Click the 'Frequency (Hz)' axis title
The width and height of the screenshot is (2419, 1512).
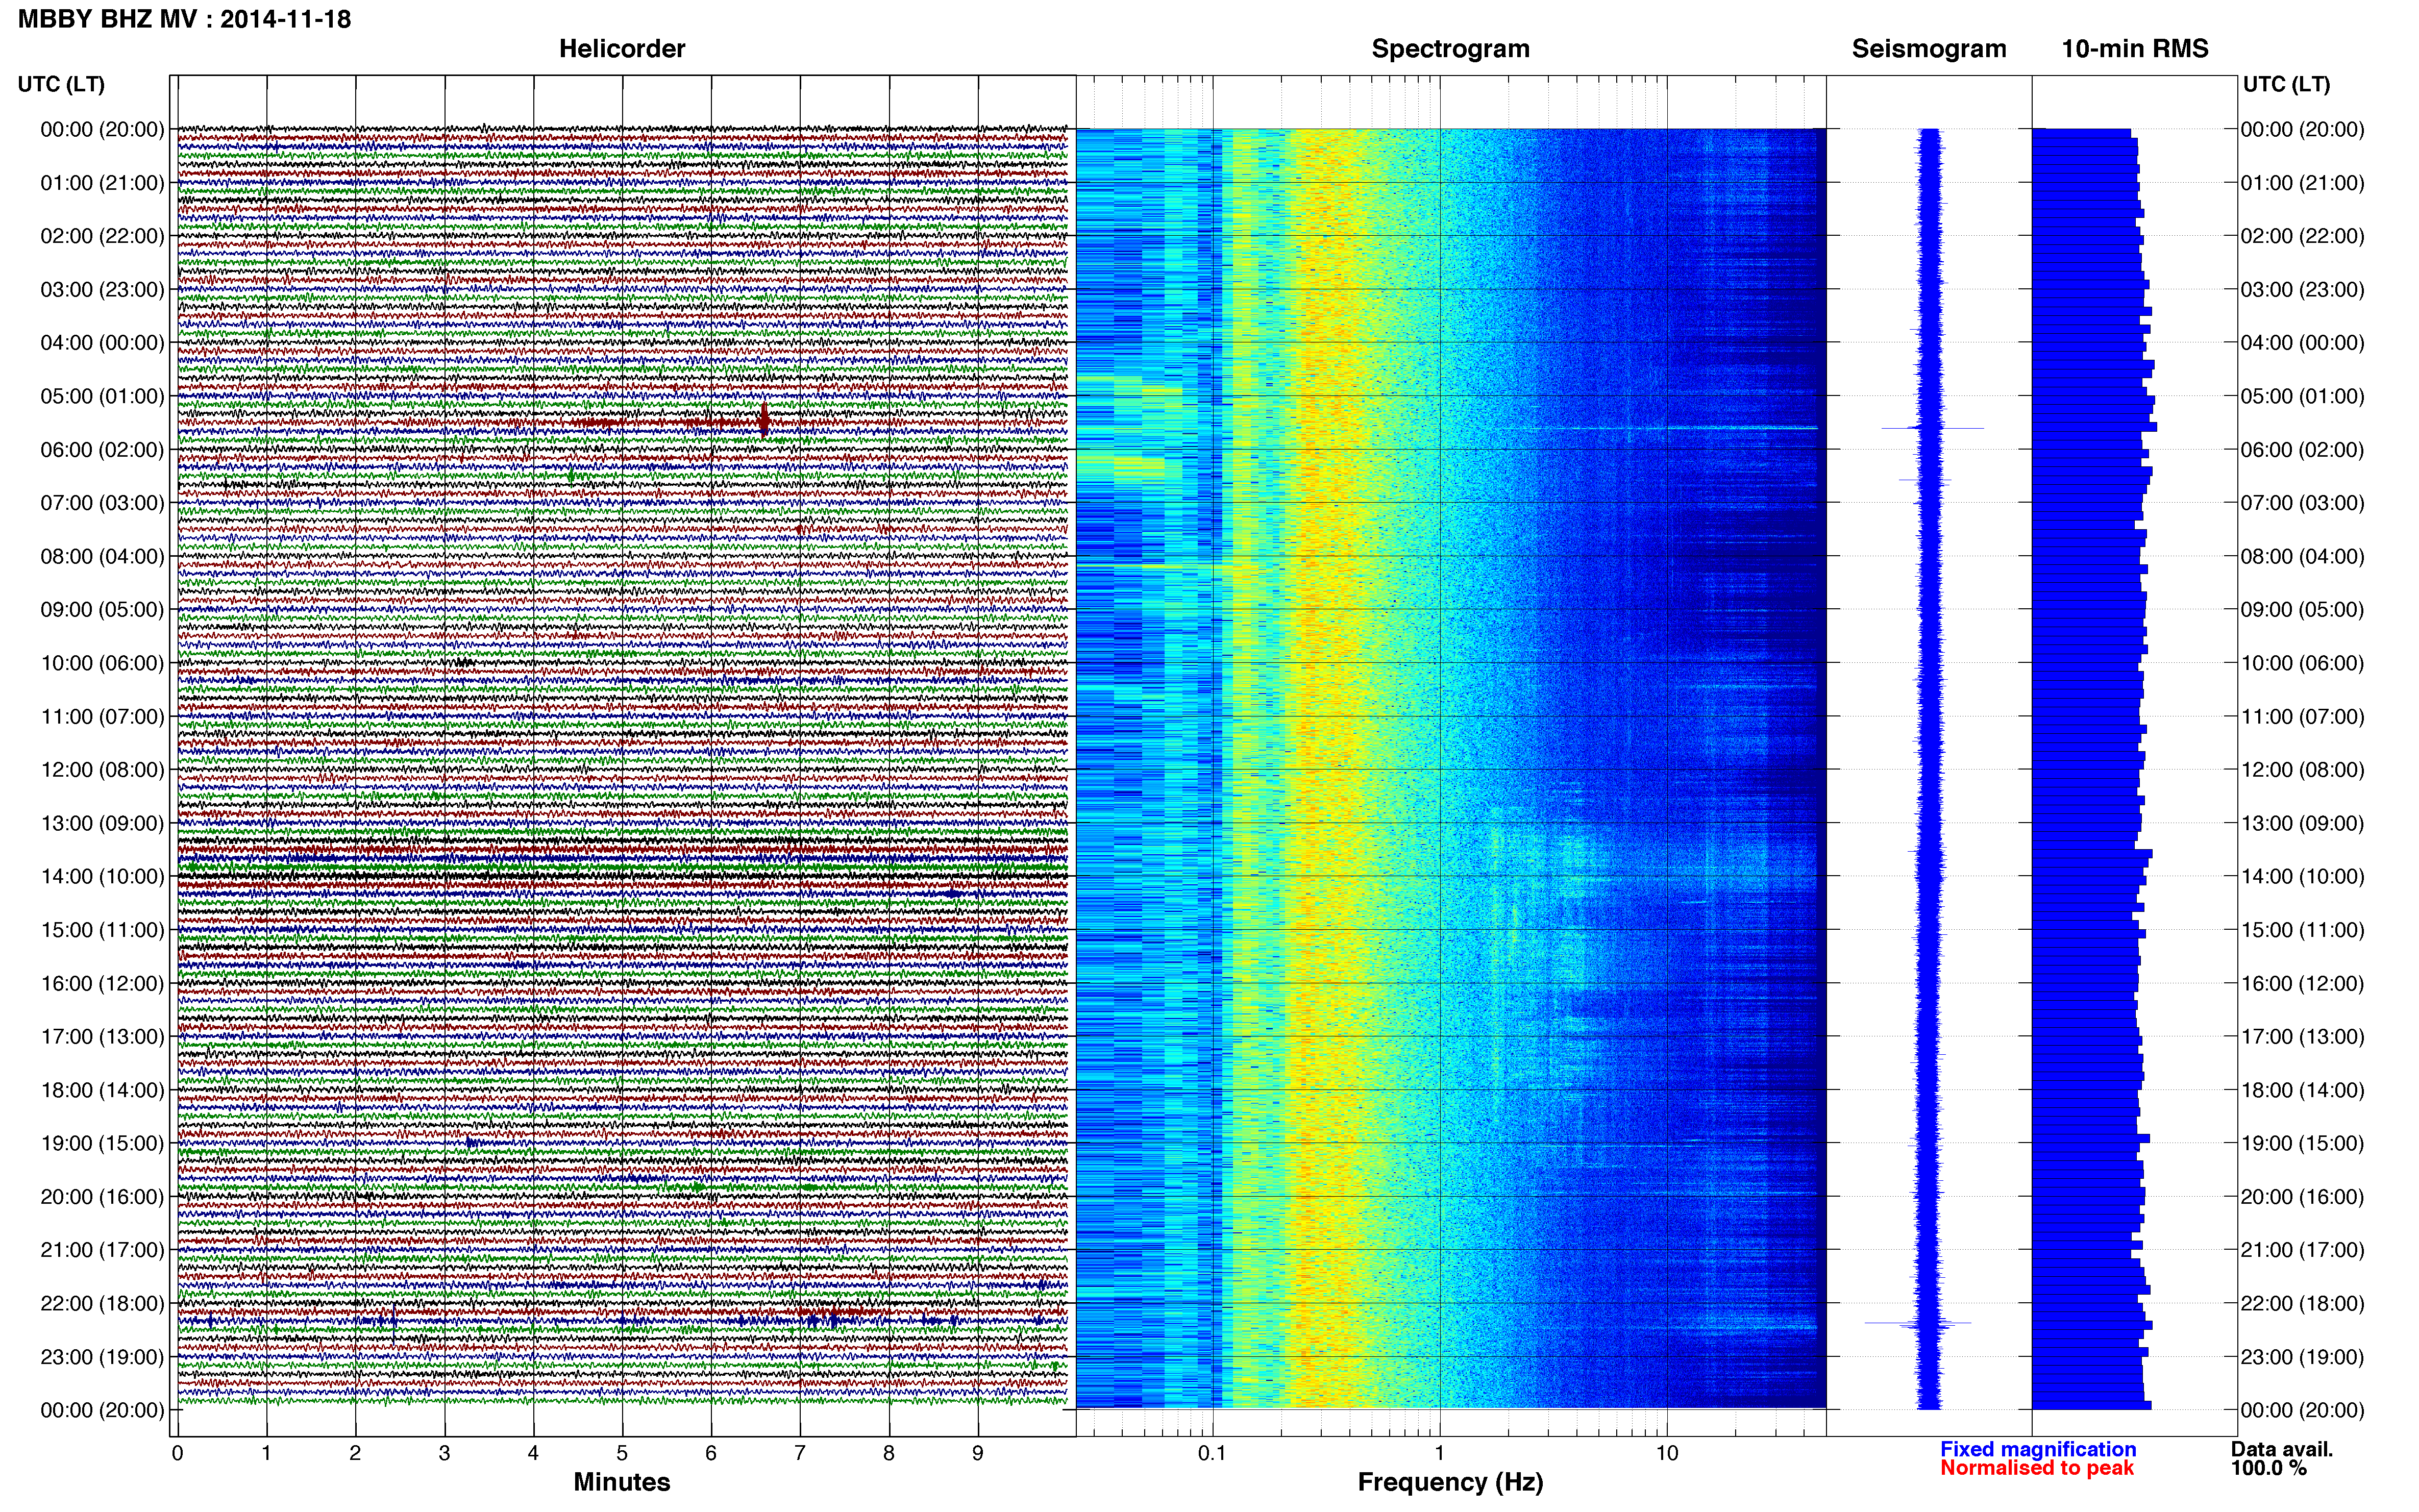1450,1482
